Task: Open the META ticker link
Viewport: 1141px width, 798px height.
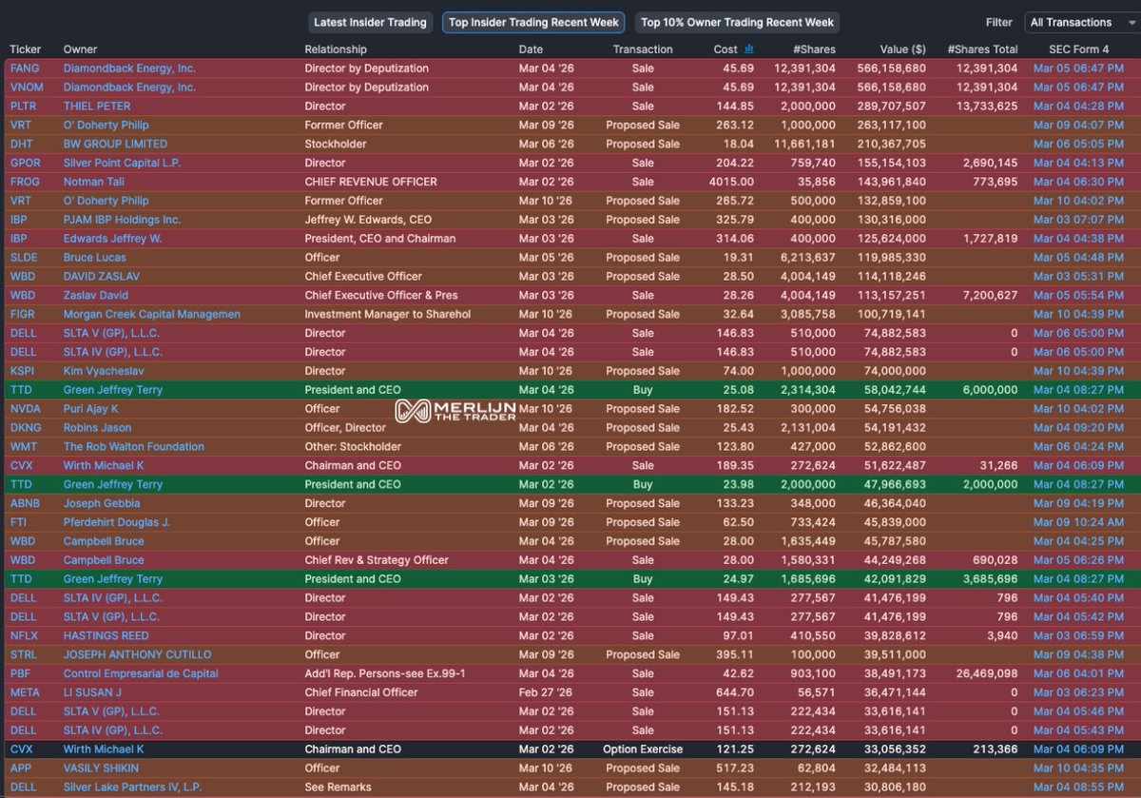Action: point(25,692)
